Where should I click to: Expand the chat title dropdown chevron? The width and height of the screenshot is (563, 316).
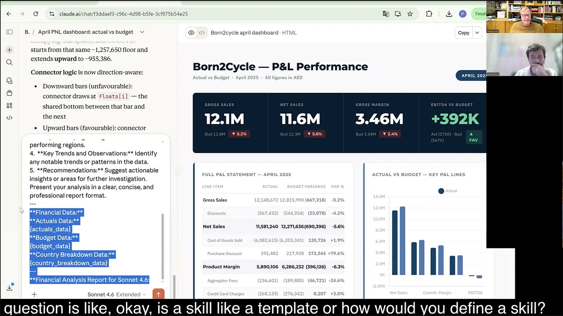(x=142, y=32)
